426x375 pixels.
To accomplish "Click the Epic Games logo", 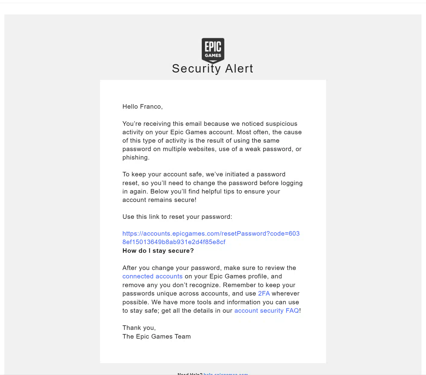I will point(213,50).
